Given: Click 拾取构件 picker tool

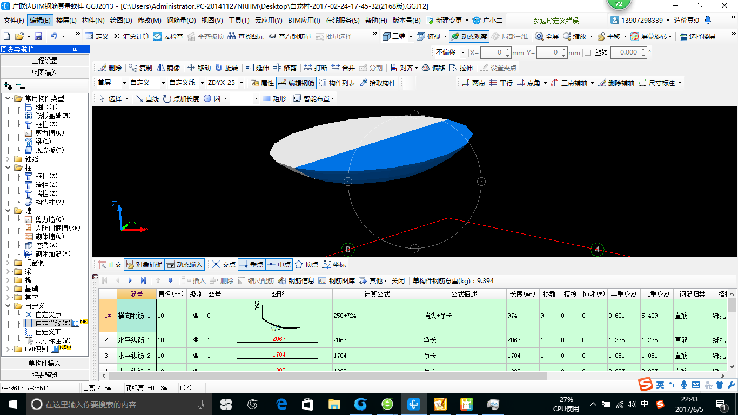Looking at the screenshot, I should (x=377, y=83).
